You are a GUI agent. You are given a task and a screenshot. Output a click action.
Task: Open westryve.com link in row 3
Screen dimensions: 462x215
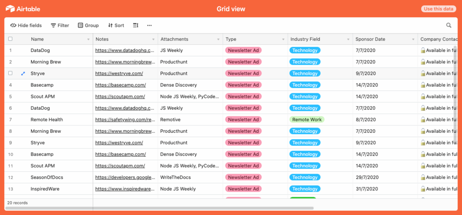click(119, 74)
